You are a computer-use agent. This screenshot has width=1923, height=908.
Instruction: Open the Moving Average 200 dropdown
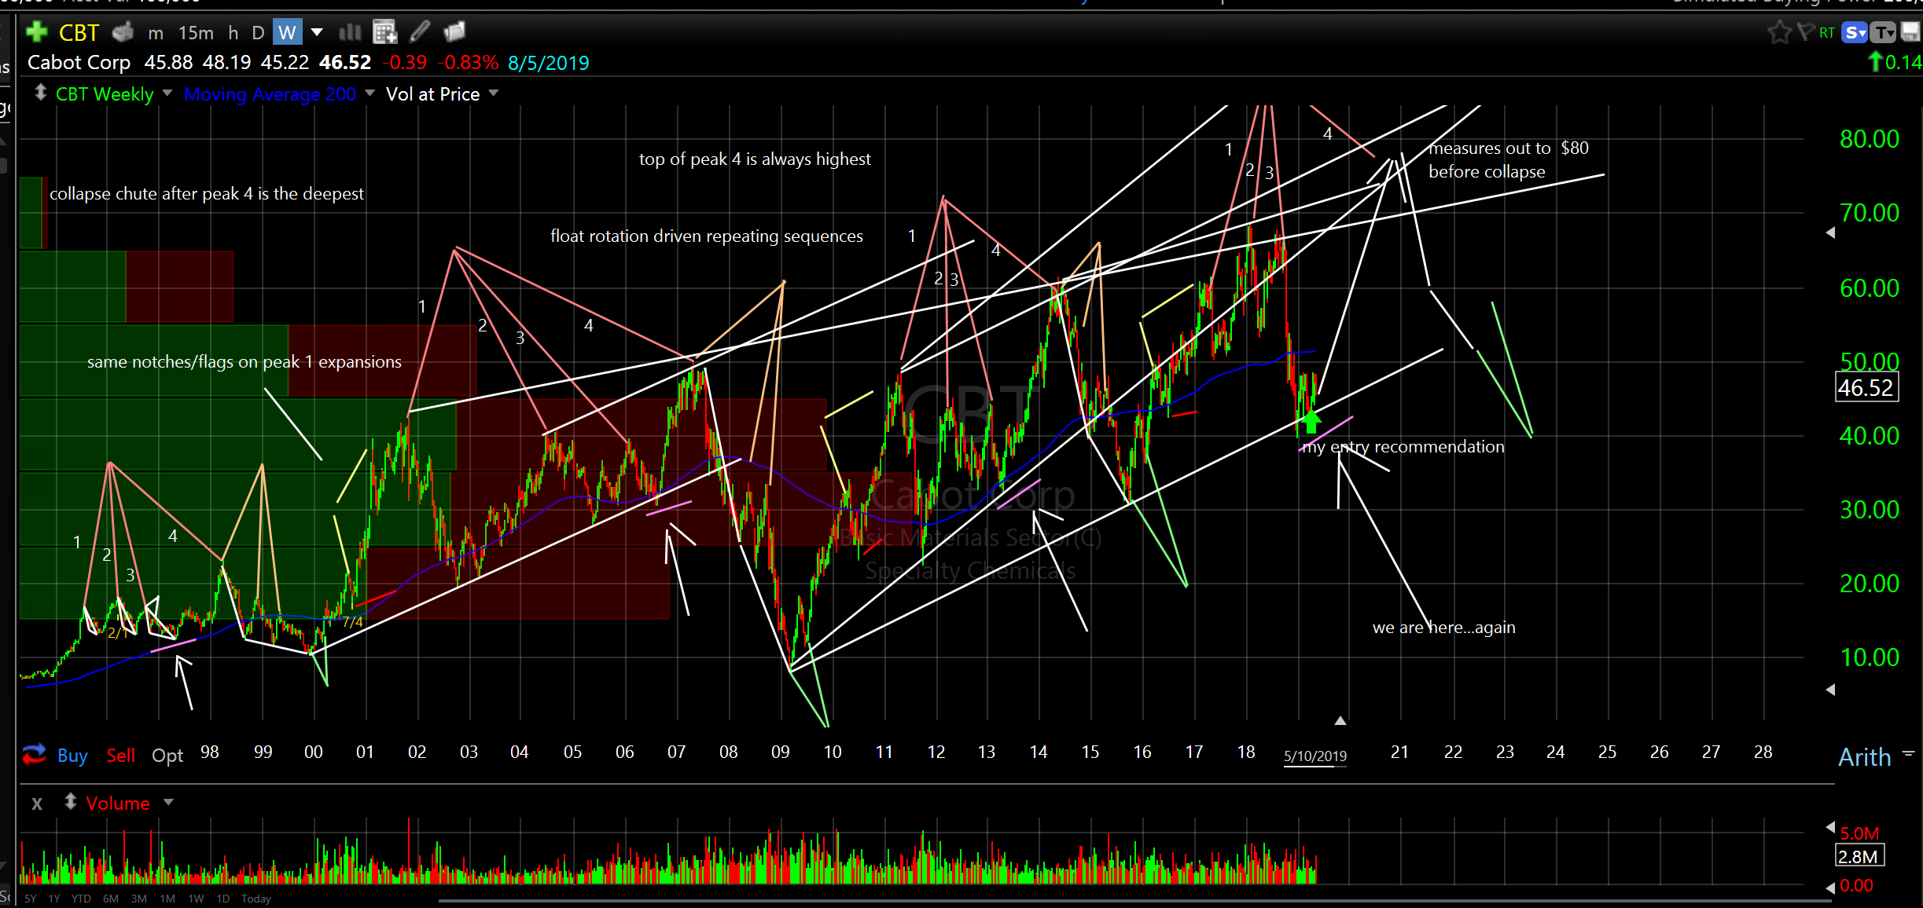click(x=370, y=93)
